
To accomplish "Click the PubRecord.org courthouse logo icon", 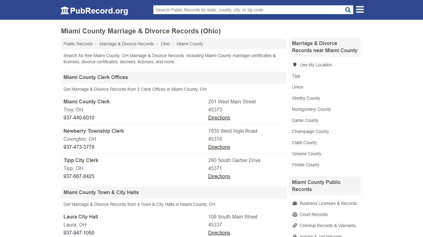I will 65,10.
